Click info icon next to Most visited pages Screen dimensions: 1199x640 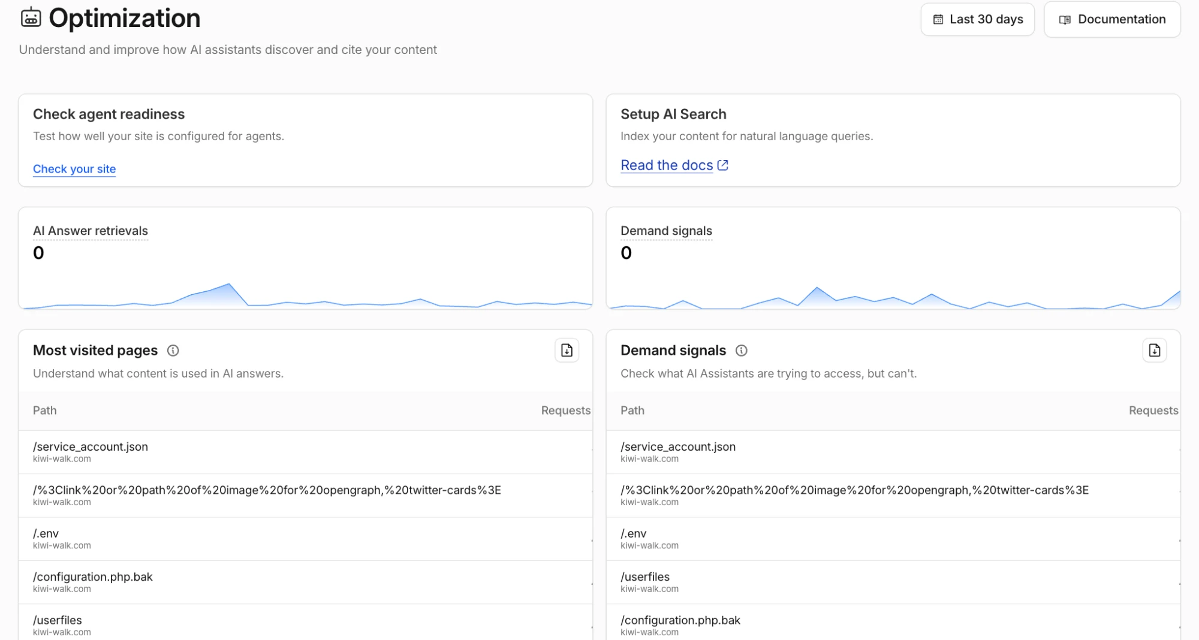tap(173, 351)
